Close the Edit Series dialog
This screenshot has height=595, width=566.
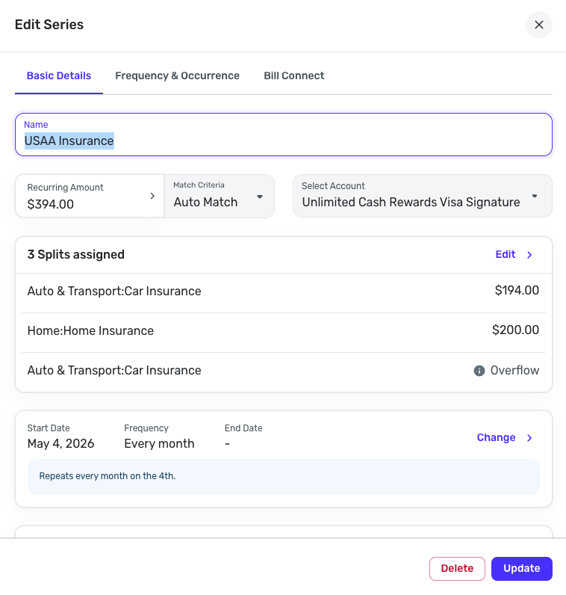pyautogui.click(x=538, y=25)
